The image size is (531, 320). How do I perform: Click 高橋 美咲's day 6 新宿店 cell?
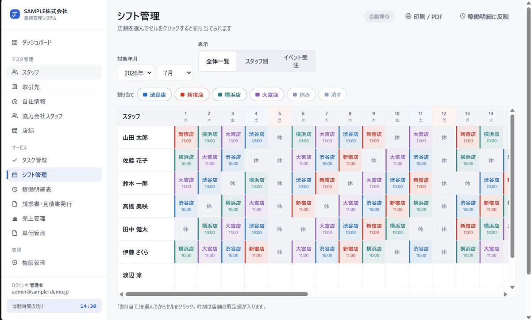pyautogui.click(x=303, y=206)
